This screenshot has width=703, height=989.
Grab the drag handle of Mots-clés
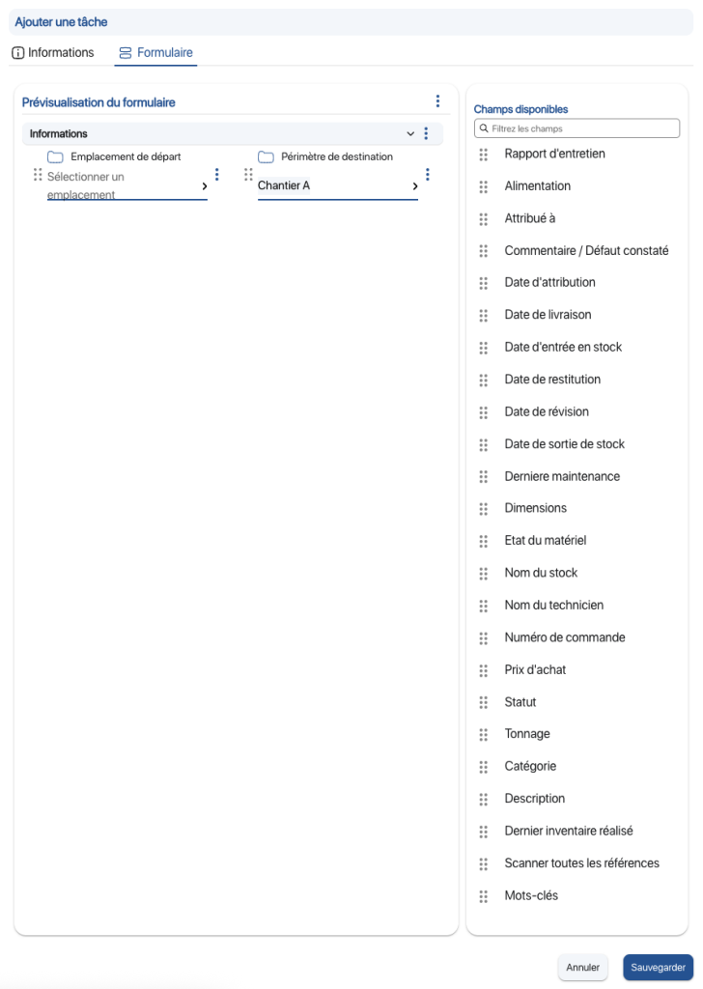pyautogui.click(x=483, y=895)
